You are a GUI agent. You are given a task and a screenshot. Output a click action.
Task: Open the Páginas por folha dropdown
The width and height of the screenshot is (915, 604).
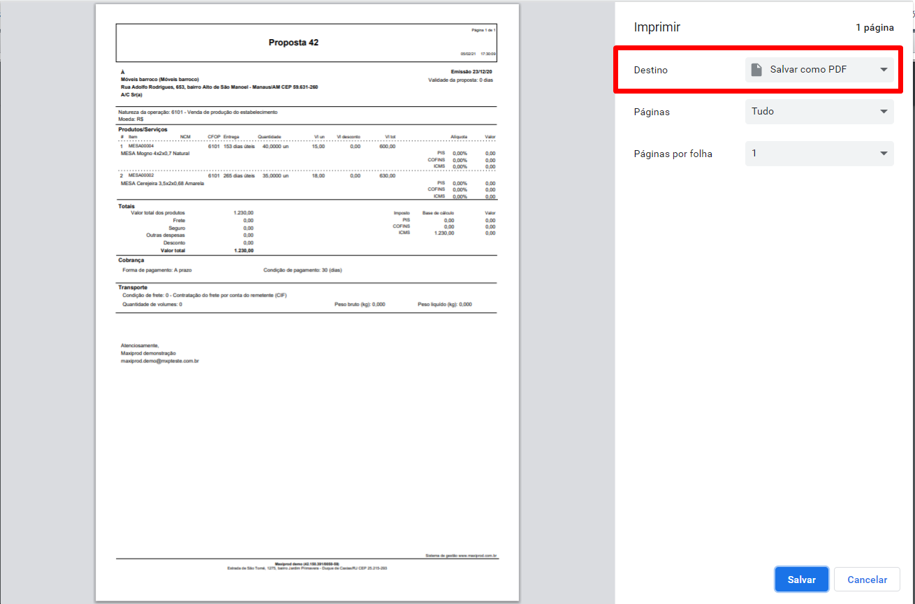pos(819,154)
